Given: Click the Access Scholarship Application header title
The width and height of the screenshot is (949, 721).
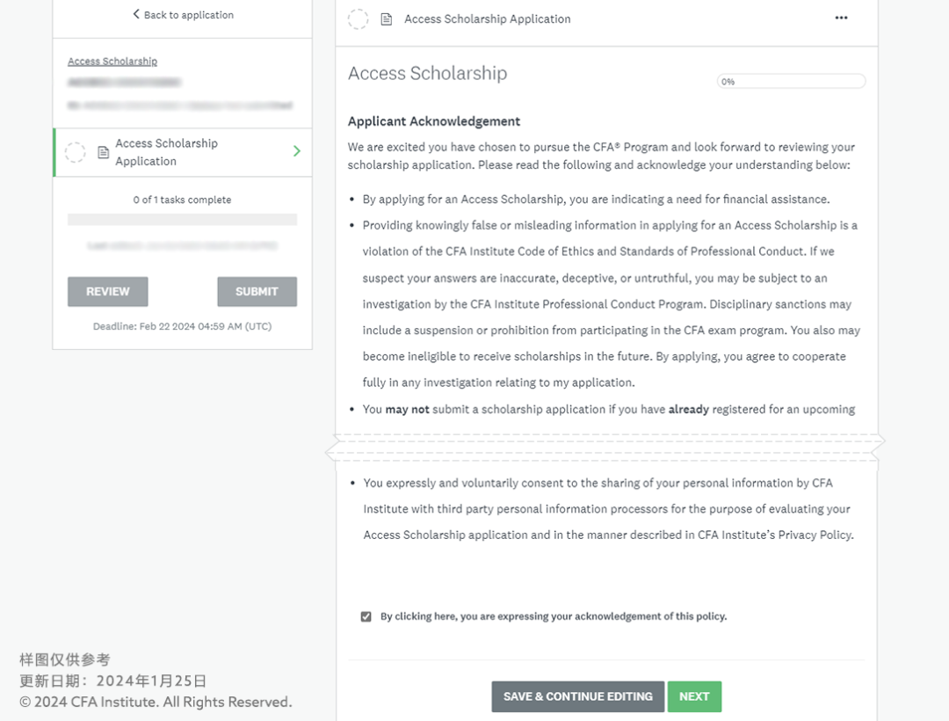Looking at the screenshot, I should pyautogui.click(x=487, y=19).
